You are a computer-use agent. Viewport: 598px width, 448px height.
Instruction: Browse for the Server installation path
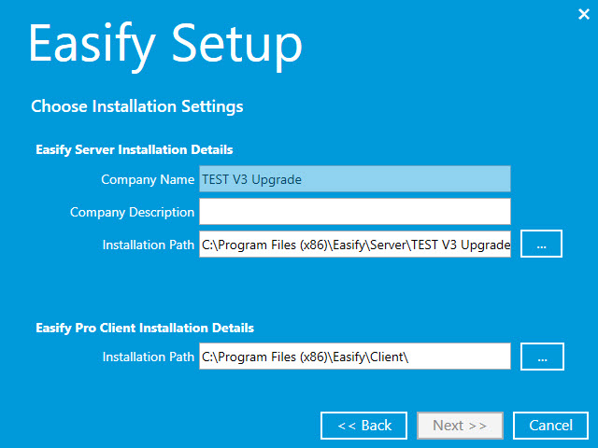[x=541, y=244]
